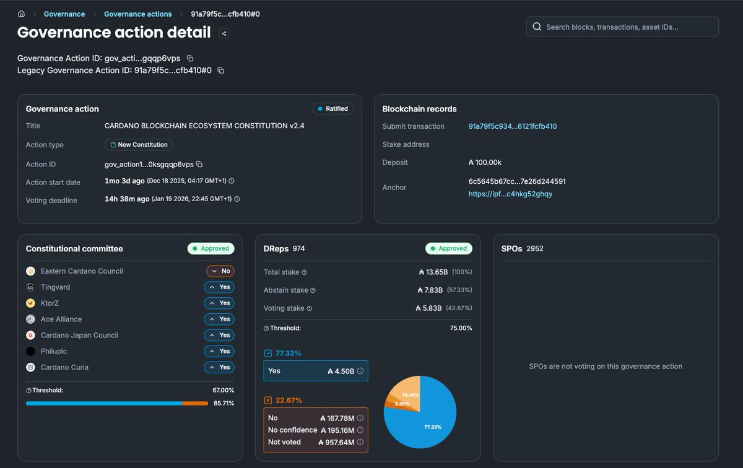
Task: Focus the search blocks, transactions field
Action: 622,27
